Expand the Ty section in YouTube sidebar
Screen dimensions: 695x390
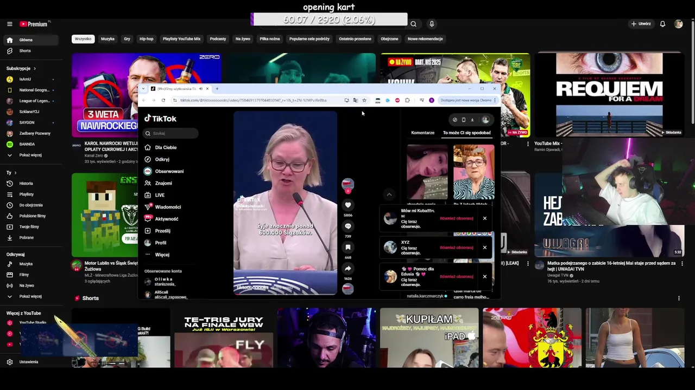pyautogui.click(x=11, y=173)
